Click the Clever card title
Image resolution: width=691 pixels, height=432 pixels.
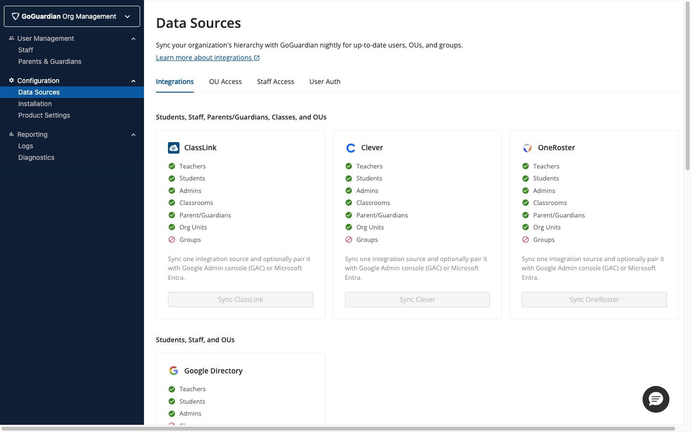point(372,148)
